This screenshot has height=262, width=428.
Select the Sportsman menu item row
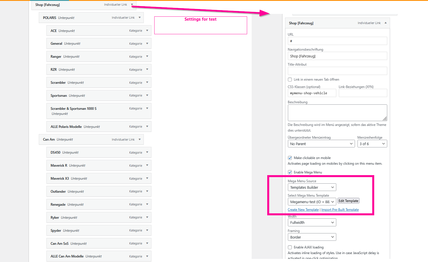(x=99, y=95)
